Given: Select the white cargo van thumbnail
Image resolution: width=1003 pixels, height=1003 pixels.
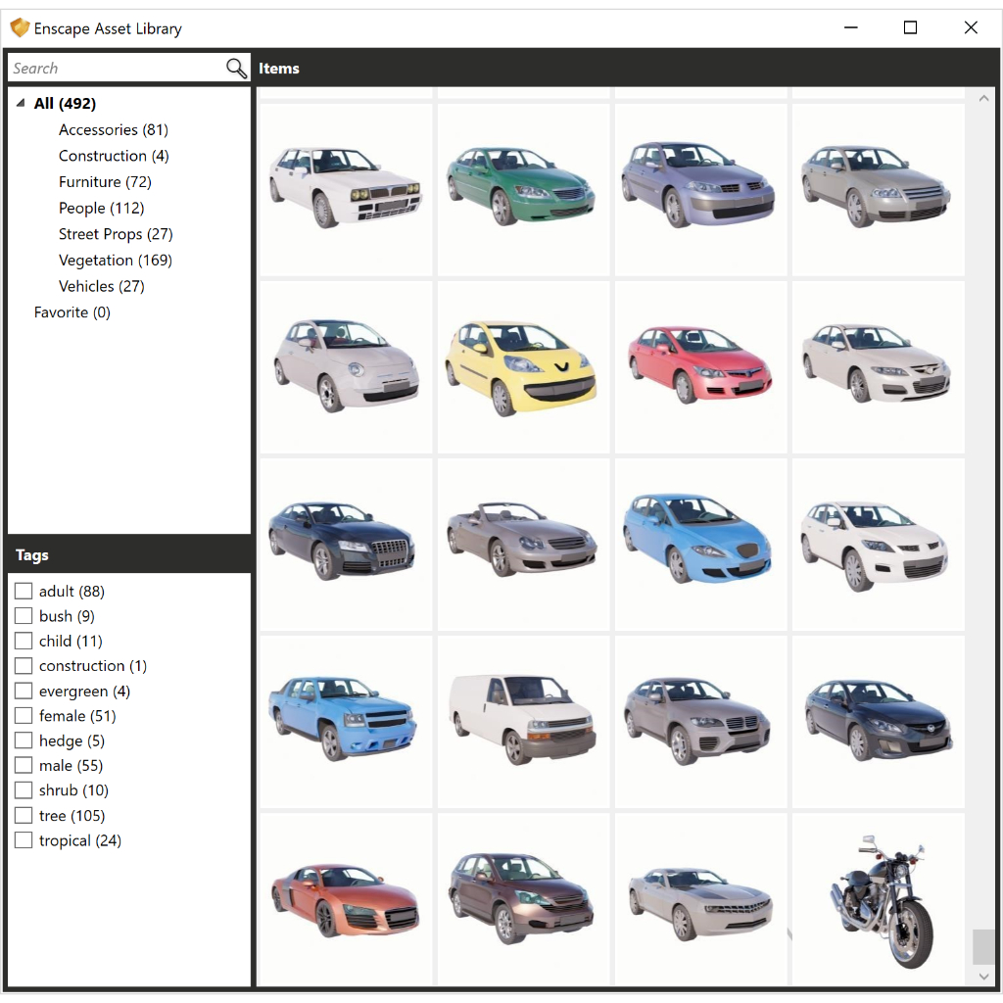Looking at the screenshot, I should pos(522,721).
